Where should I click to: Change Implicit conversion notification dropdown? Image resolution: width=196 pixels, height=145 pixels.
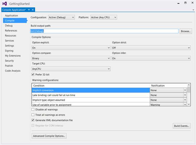point(168,90)
